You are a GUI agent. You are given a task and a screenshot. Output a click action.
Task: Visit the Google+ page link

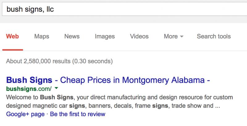pos(25,114)
